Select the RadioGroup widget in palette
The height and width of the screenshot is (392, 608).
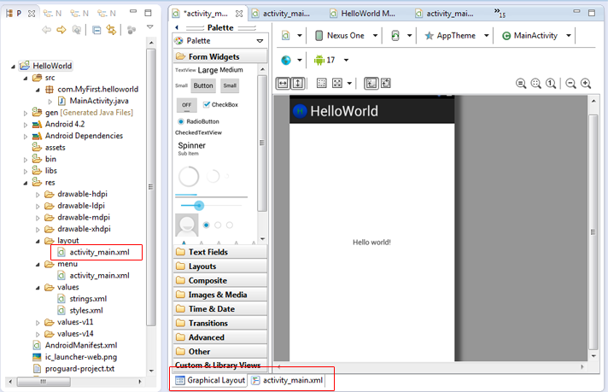(218, 225)
